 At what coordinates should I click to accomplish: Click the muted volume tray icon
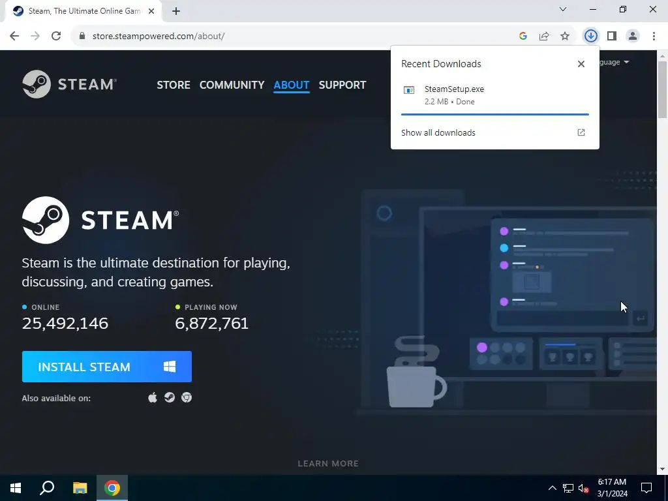click(x=584, y=488)
